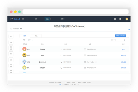Screen dimensions: 138x92
Task: Toggle the hamburger menu next to Project
Action: (23, 19)
